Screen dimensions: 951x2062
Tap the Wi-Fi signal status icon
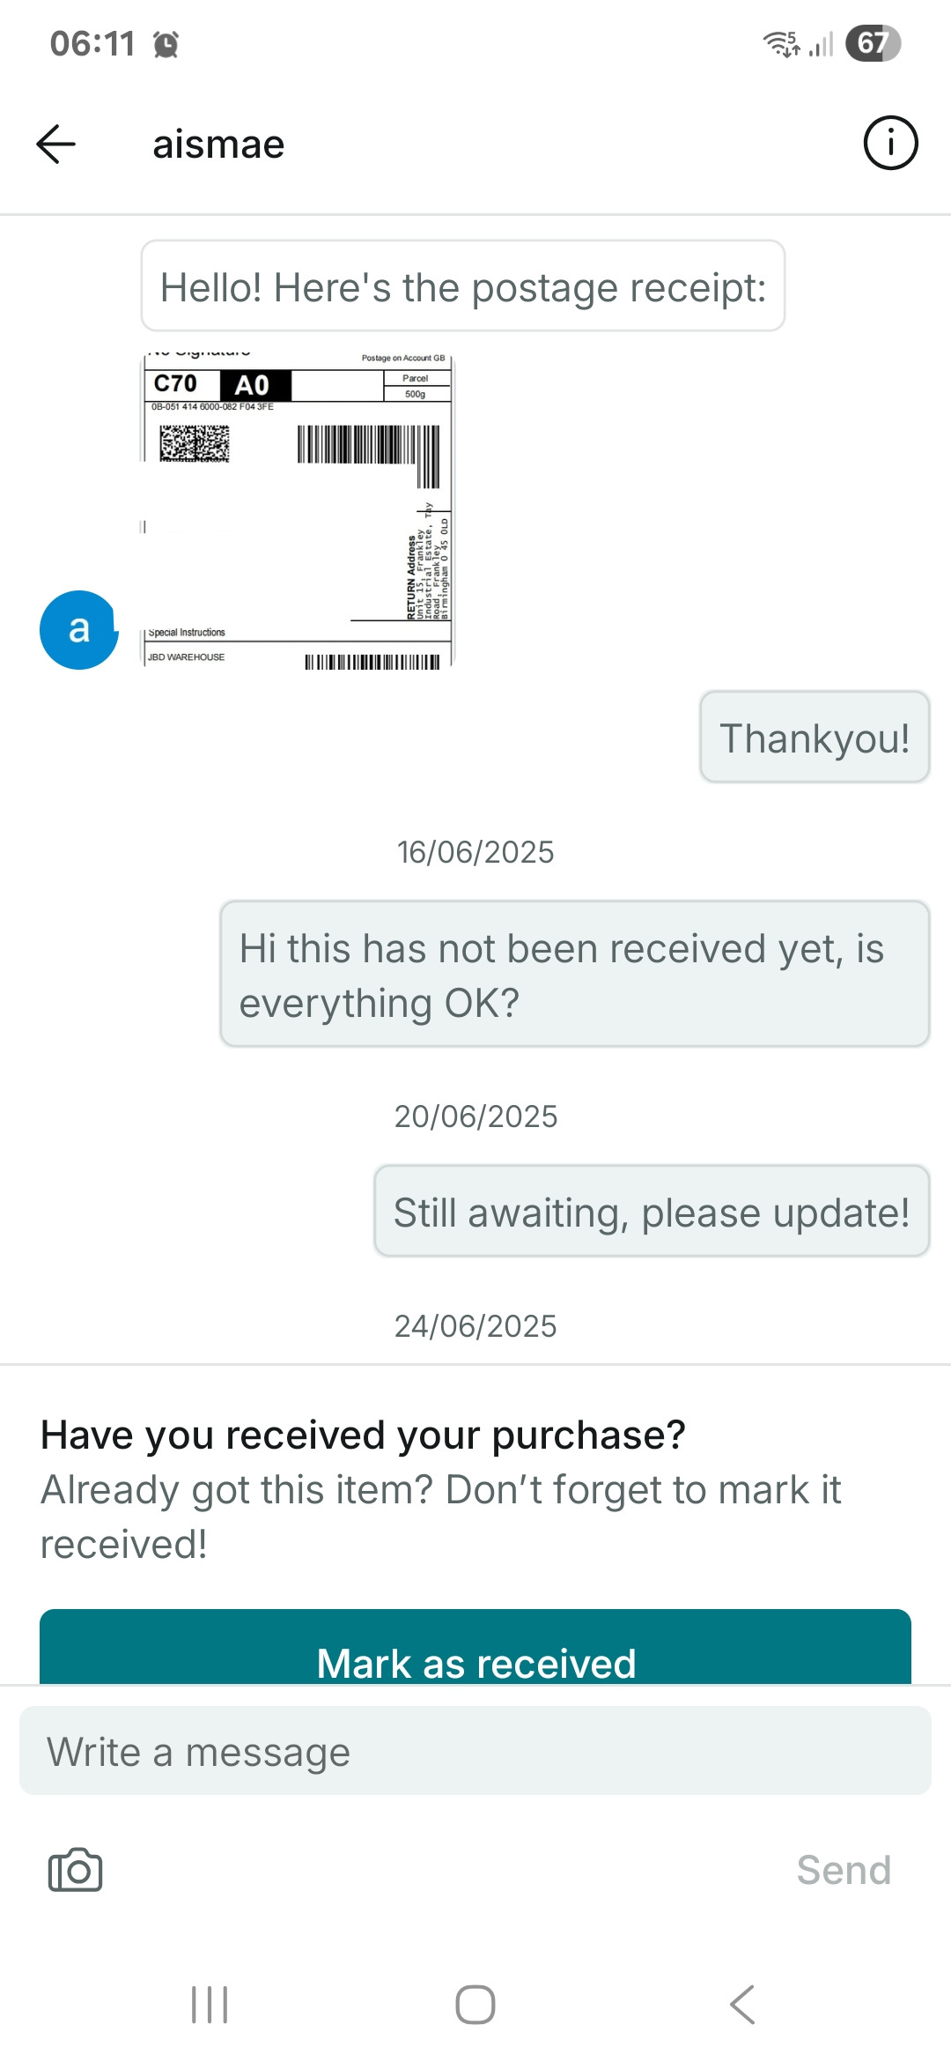[781, 43]
